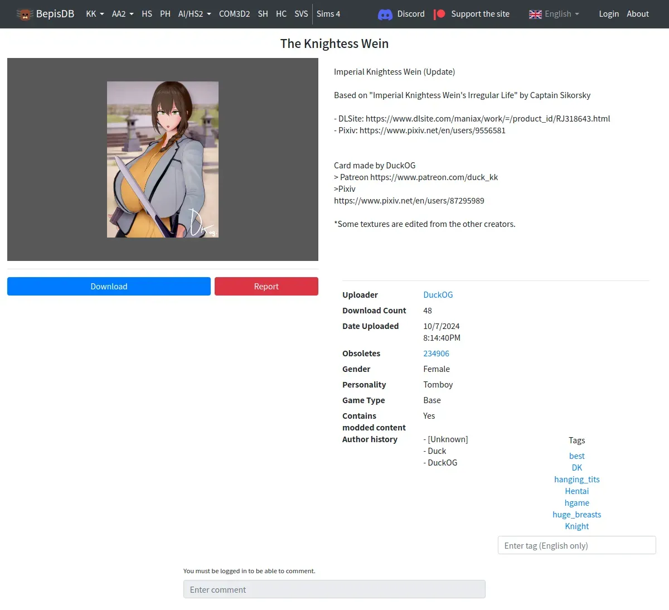This screenshot has height=610, width=669.
Task: Open the Sims 4 section
Action: point(328,14)
